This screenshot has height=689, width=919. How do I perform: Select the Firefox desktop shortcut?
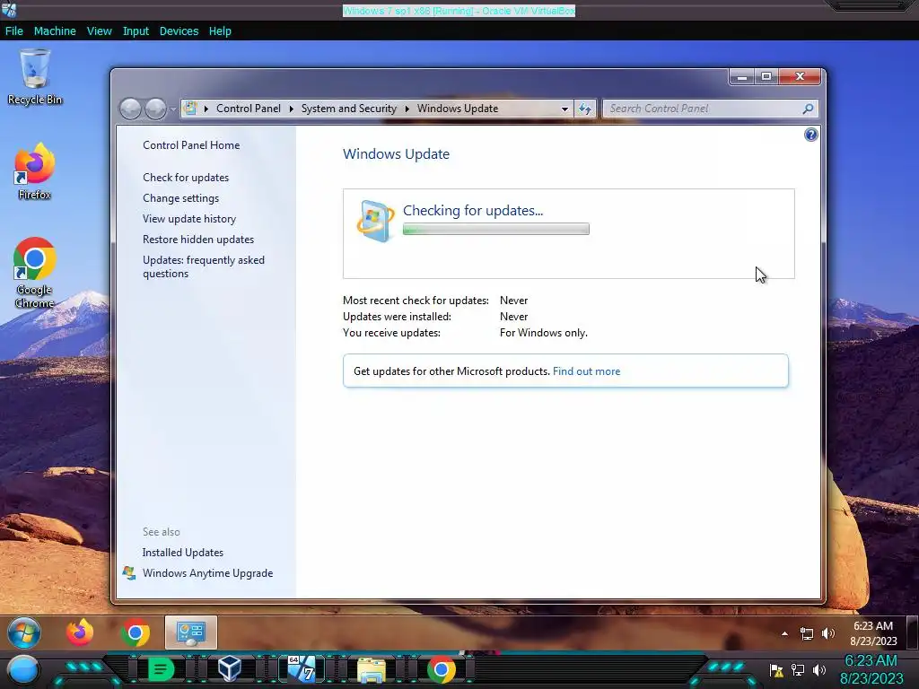35,171
